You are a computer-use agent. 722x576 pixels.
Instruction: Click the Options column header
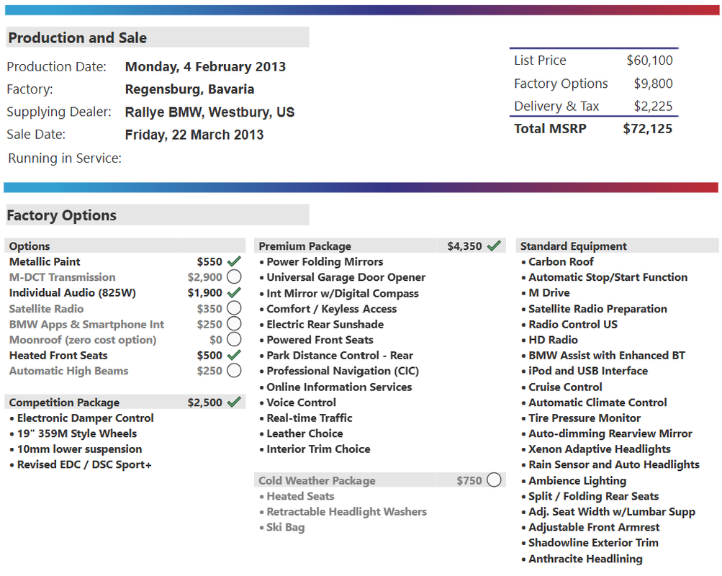click(x=30, y=246)
